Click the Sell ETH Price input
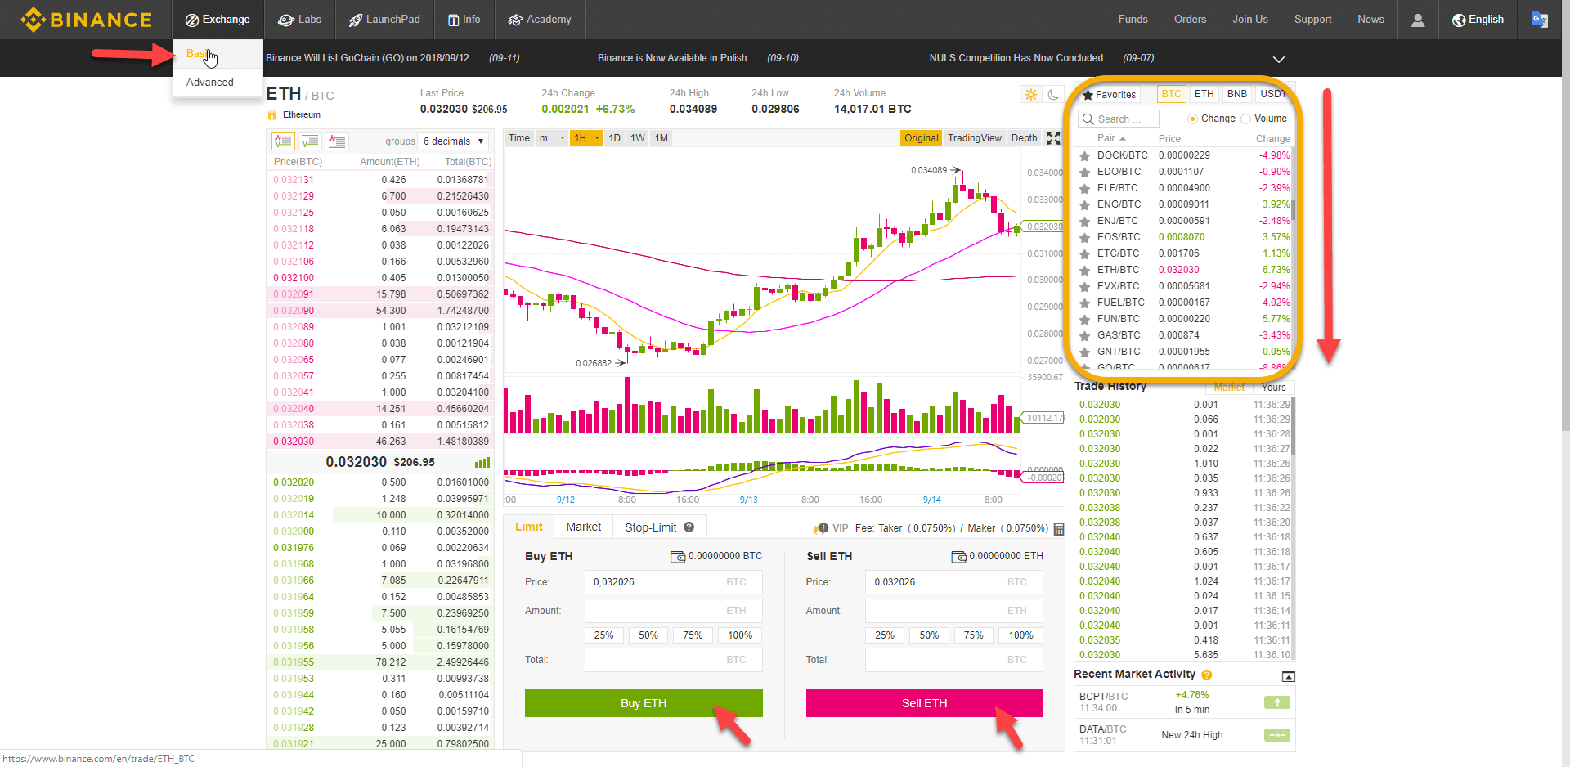 [x=954, y=582]
